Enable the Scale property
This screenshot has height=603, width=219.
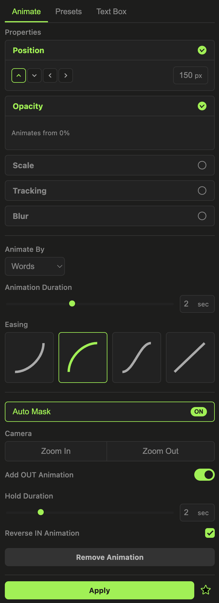point(202,165)
